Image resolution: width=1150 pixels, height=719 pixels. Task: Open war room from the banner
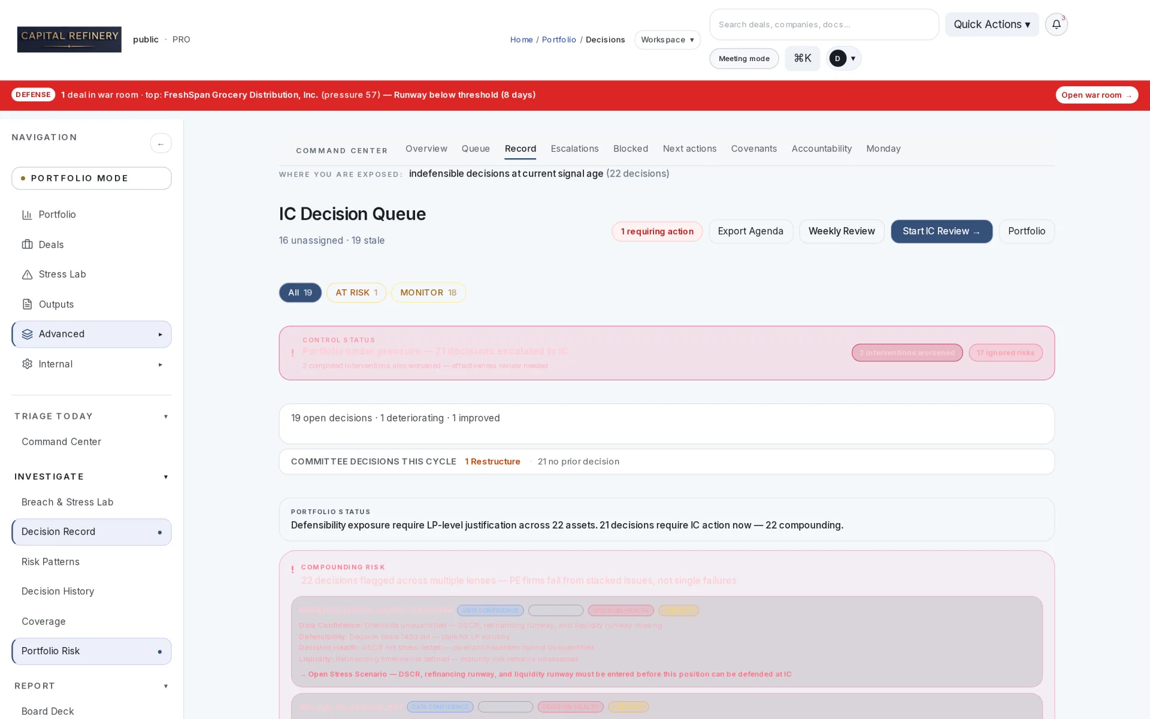tap(1097, 95)
